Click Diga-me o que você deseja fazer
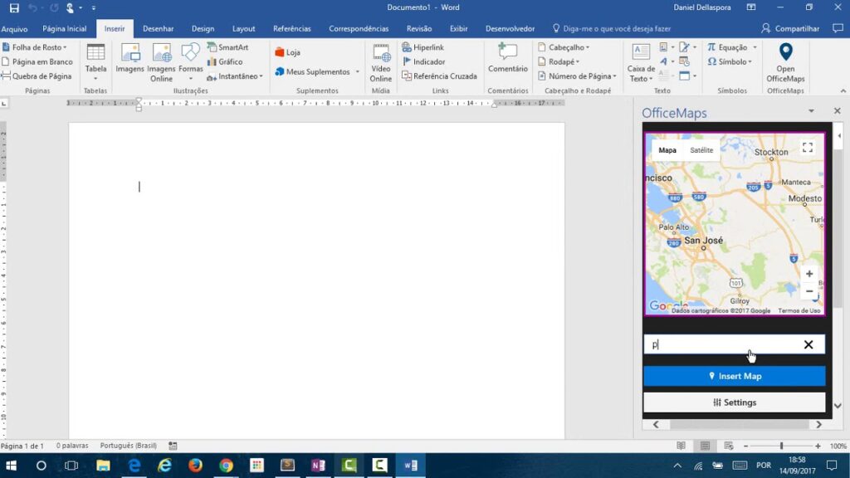This screenshot has width=850, height=478. pos(612,29)
